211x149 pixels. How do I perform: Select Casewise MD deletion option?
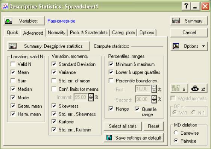click(176, 133)
